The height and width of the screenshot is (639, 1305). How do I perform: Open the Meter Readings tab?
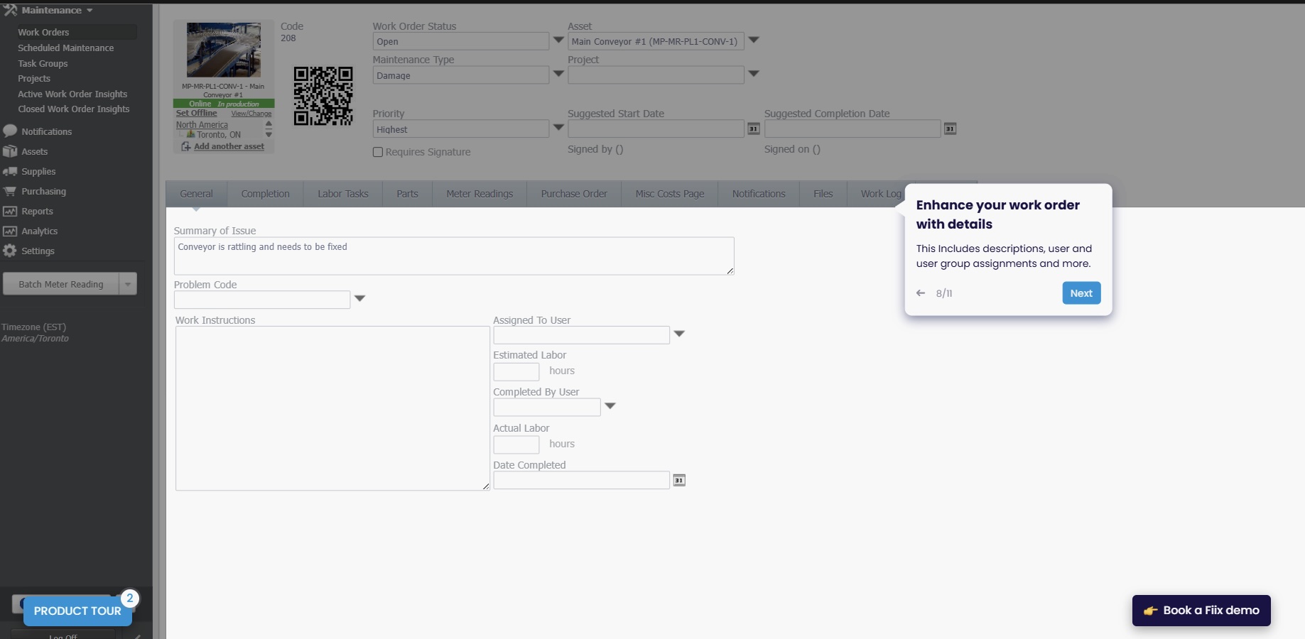479,193
